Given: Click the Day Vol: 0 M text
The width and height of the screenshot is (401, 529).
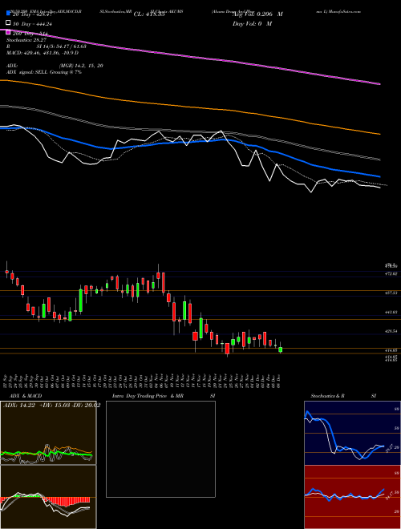Looking at the screenshot, I should tap(252, 24).
